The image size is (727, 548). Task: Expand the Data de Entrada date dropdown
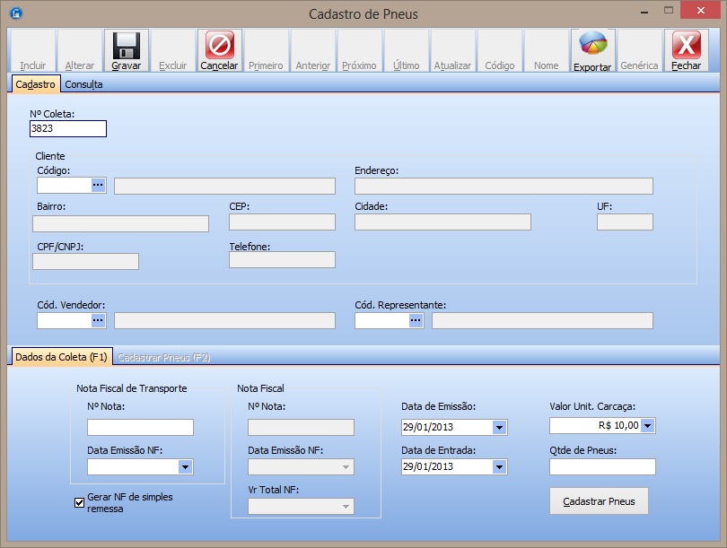tap(499, 466)
